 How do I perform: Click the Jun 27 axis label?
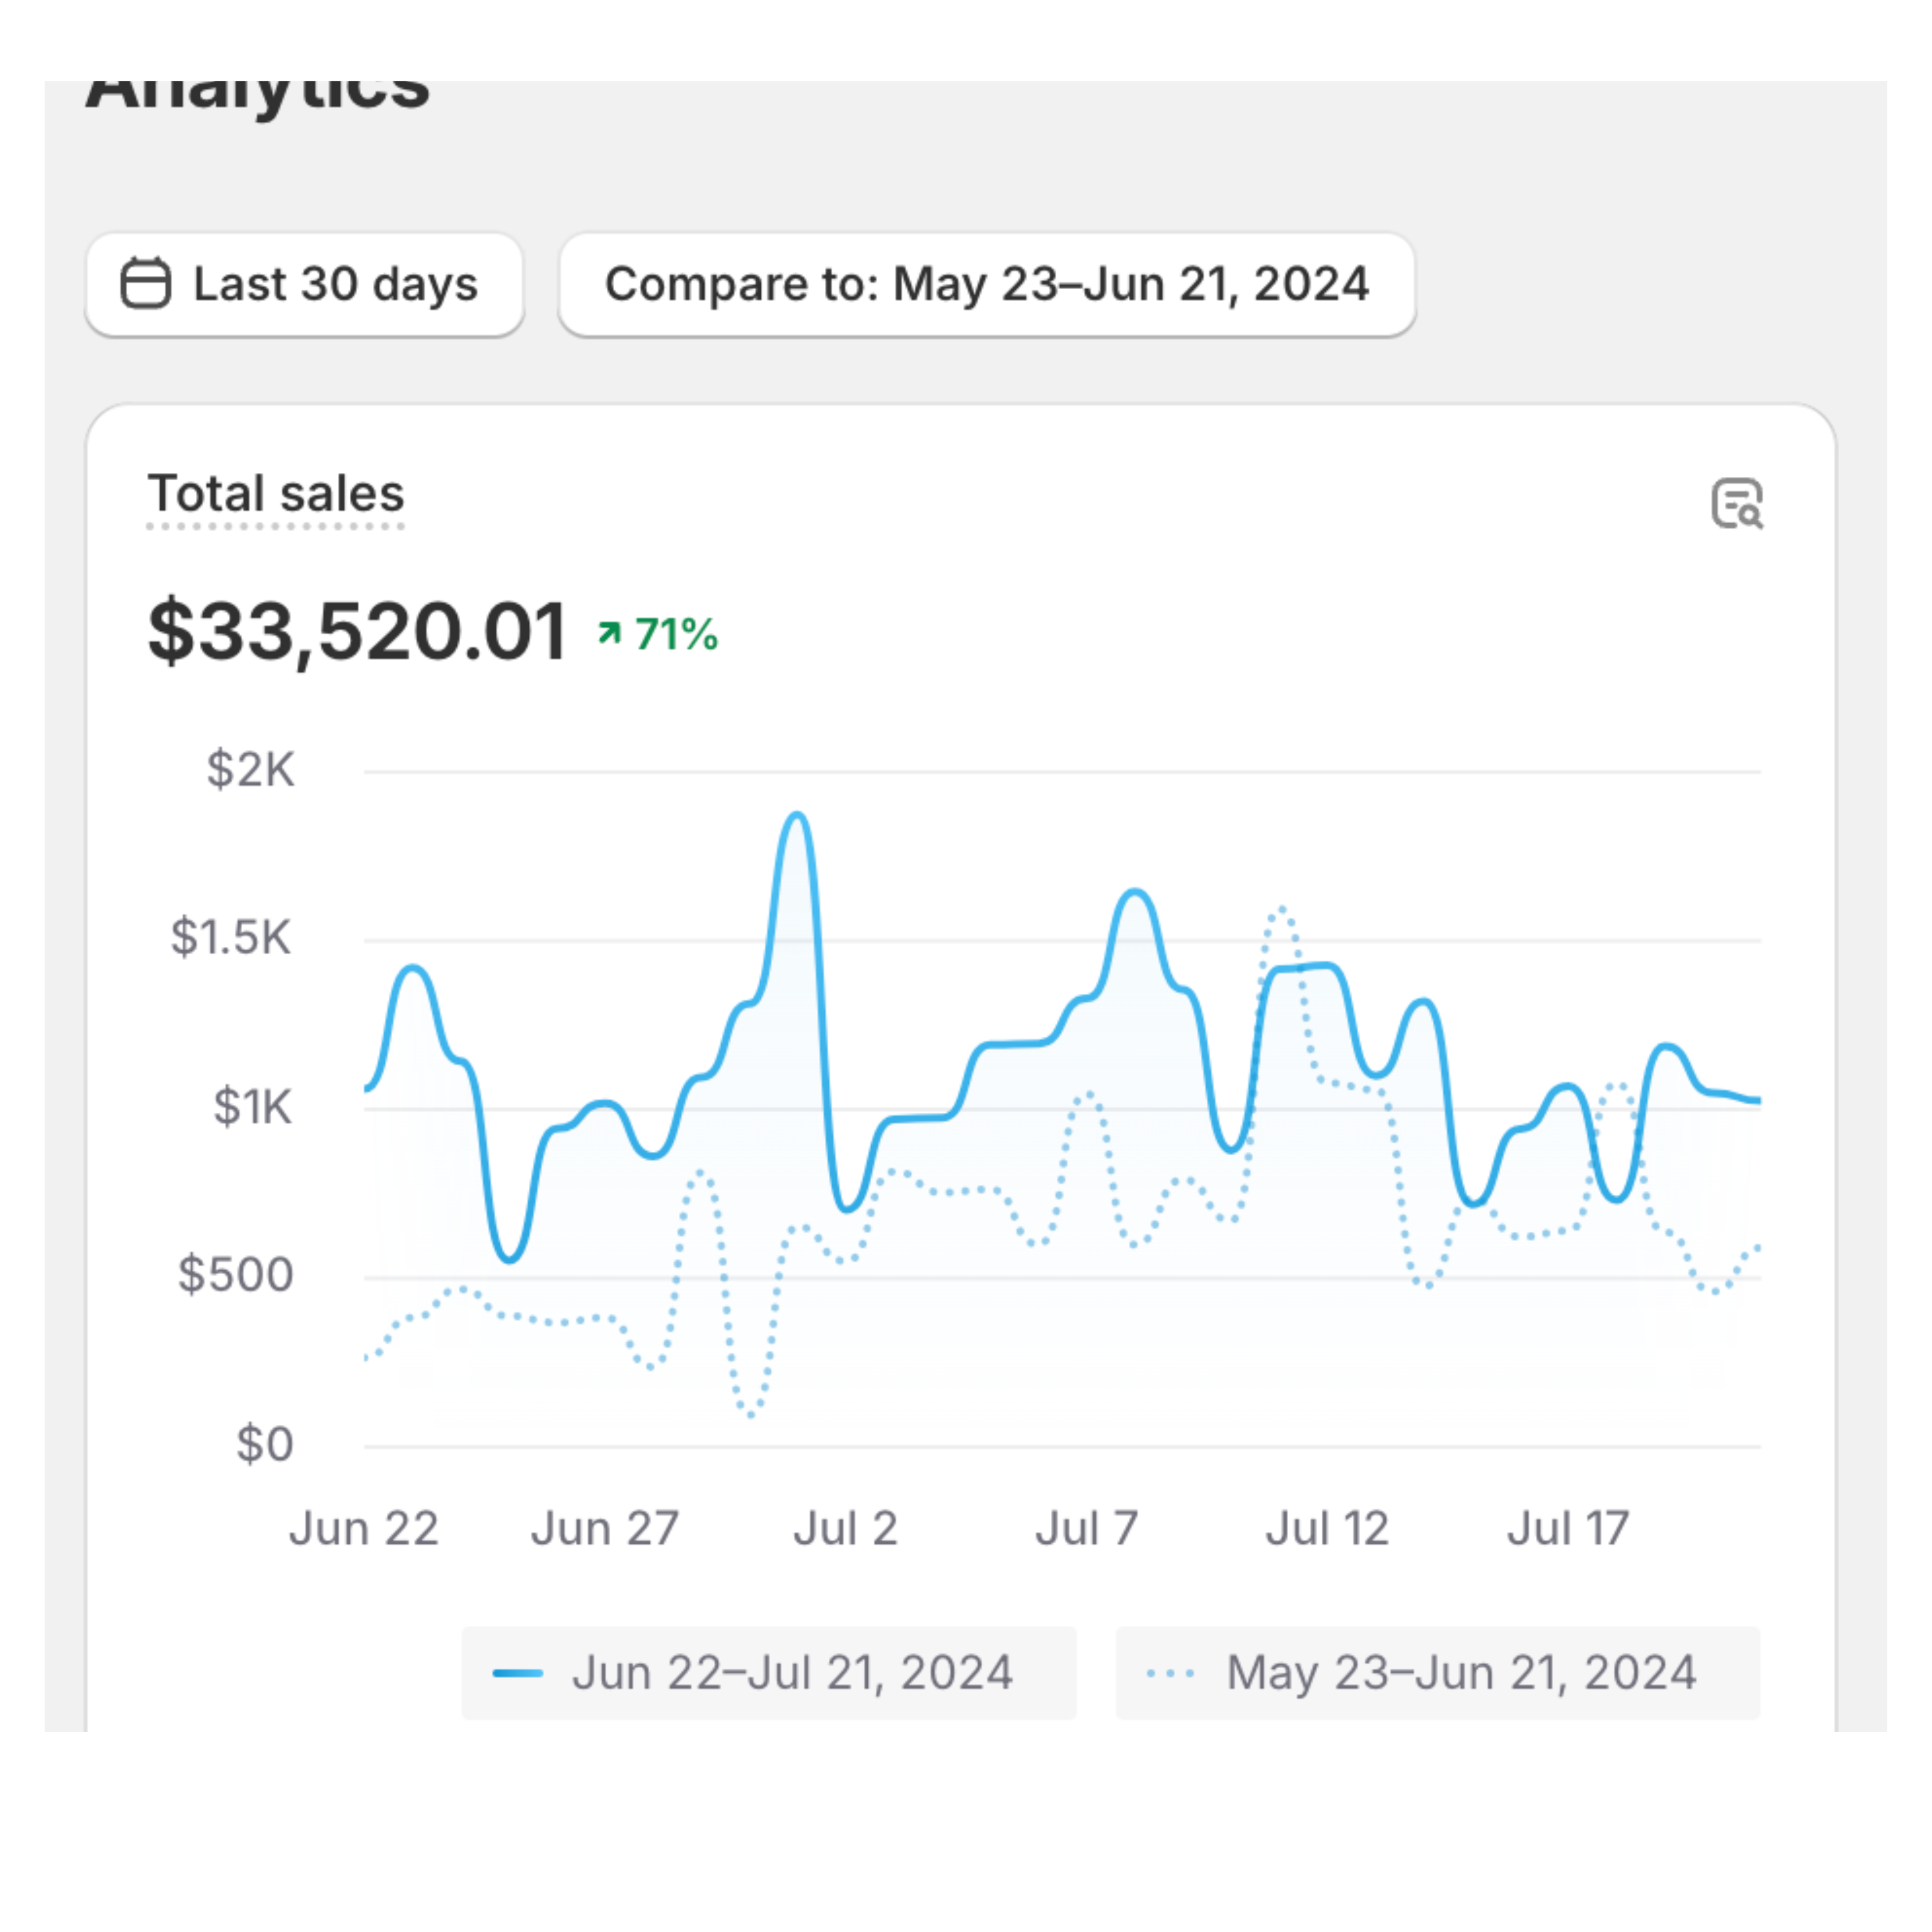coord(604,1529)
